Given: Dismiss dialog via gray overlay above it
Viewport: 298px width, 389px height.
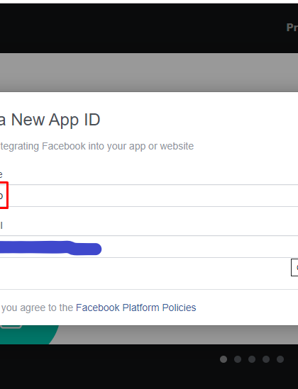Looking at the screenshot, I should [x=149, y=72].
